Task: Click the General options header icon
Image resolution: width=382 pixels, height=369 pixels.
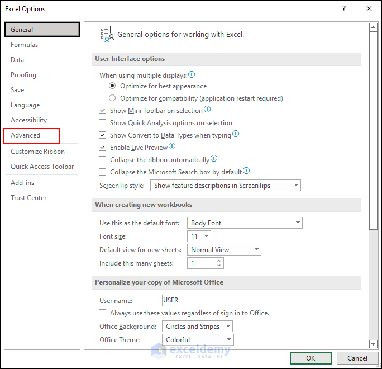Action: [x=106, y=34]
